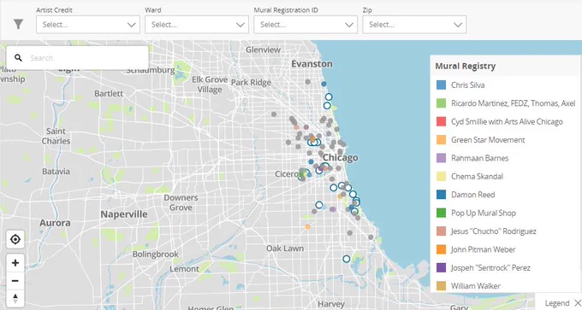This screenshot has height=310, width=582.
Task: Click the Rahmaan Barnes legend label
Action: (479, 158)
